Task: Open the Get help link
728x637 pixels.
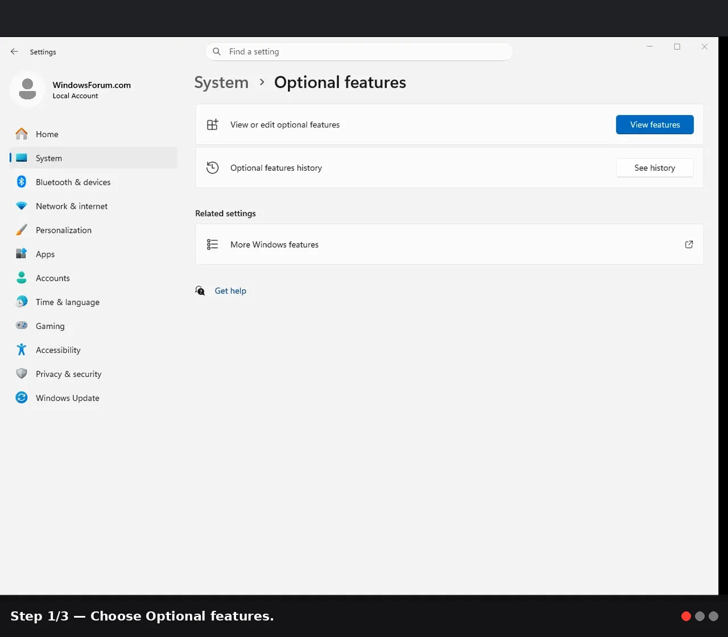Action: [x=230, y=291]
